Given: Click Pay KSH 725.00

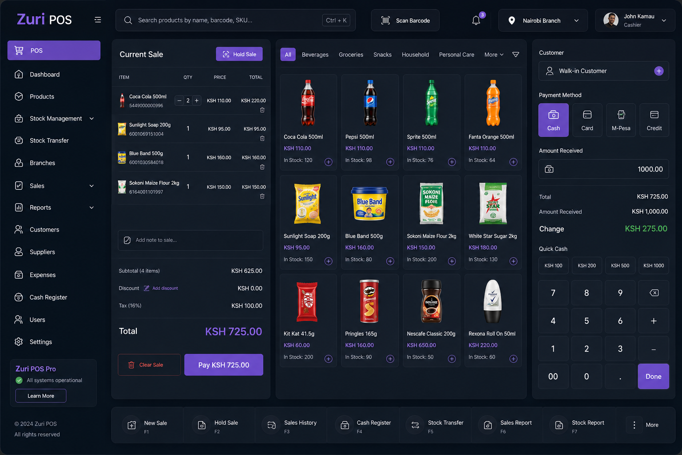Looking at the screenshot, I should click(x=224, y=365).
